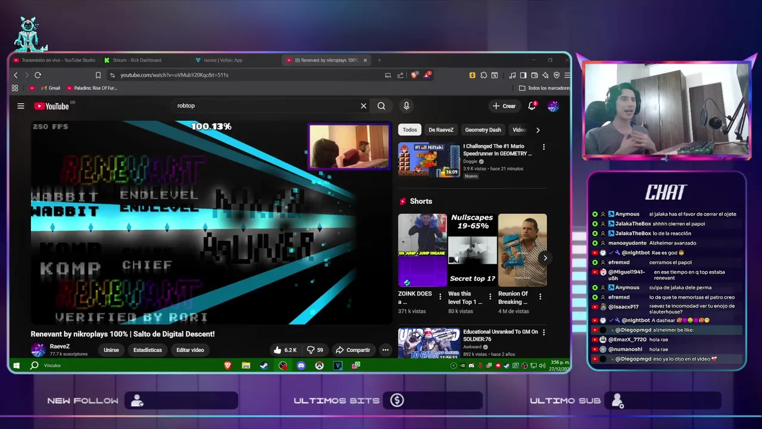Open Steam from the taskbar
This screenshot has height=429, width=762.
(264, 365)
